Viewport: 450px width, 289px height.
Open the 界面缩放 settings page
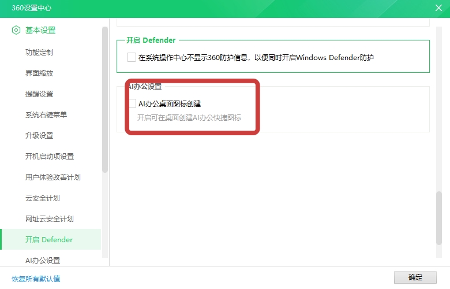point(39,73)
